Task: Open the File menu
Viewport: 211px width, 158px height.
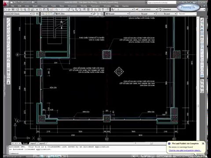Action: click(x=13, y=6)
